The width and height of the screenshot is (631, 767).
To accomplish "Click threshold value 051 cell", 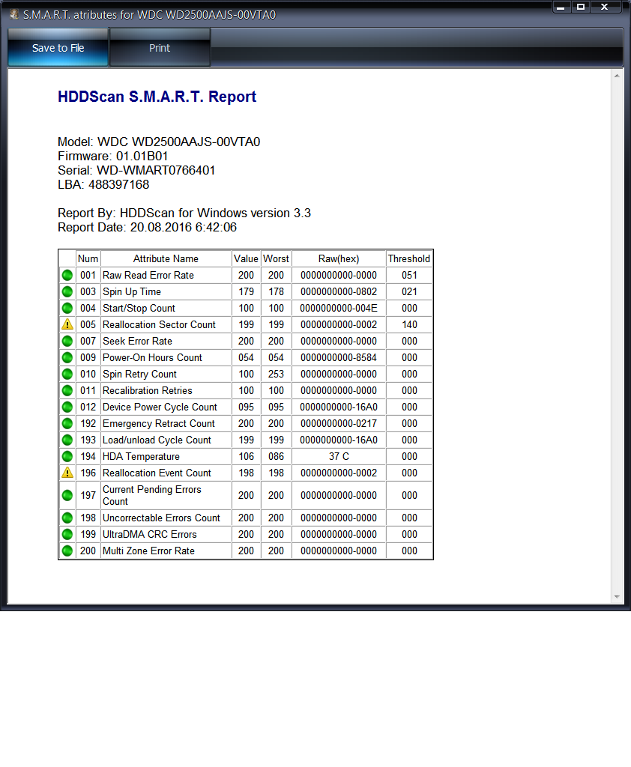I will pos(409,276).
